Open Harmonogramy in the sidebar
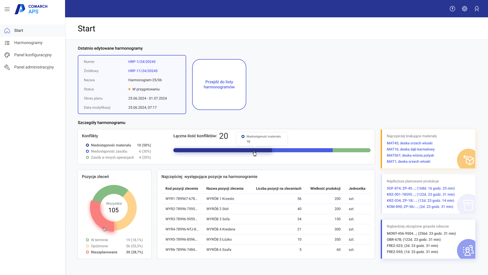The height and width of the screenshot is (275, 488). (x=28, y=43)
